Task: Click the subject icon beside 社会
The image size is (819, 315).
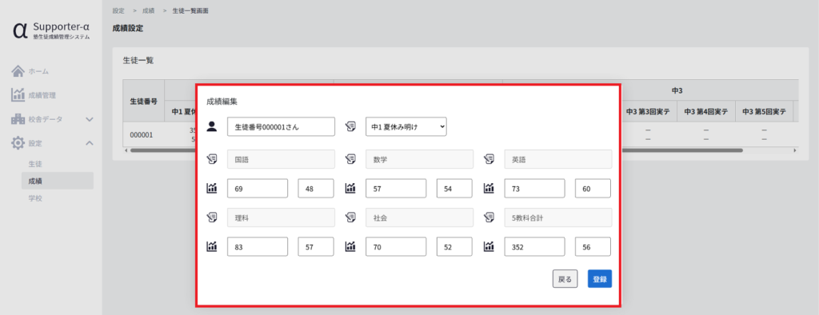Action: [350, 217]
